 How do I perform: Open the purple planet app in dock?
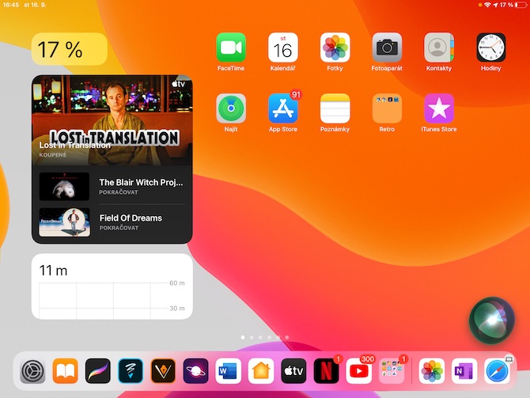pyautogui.click(x=195, y=371)
